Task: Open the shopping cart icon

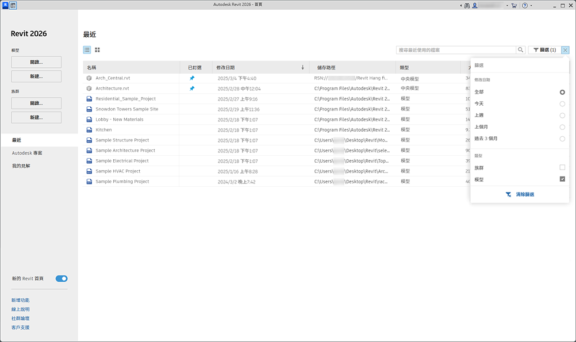Action: [514, 6]
